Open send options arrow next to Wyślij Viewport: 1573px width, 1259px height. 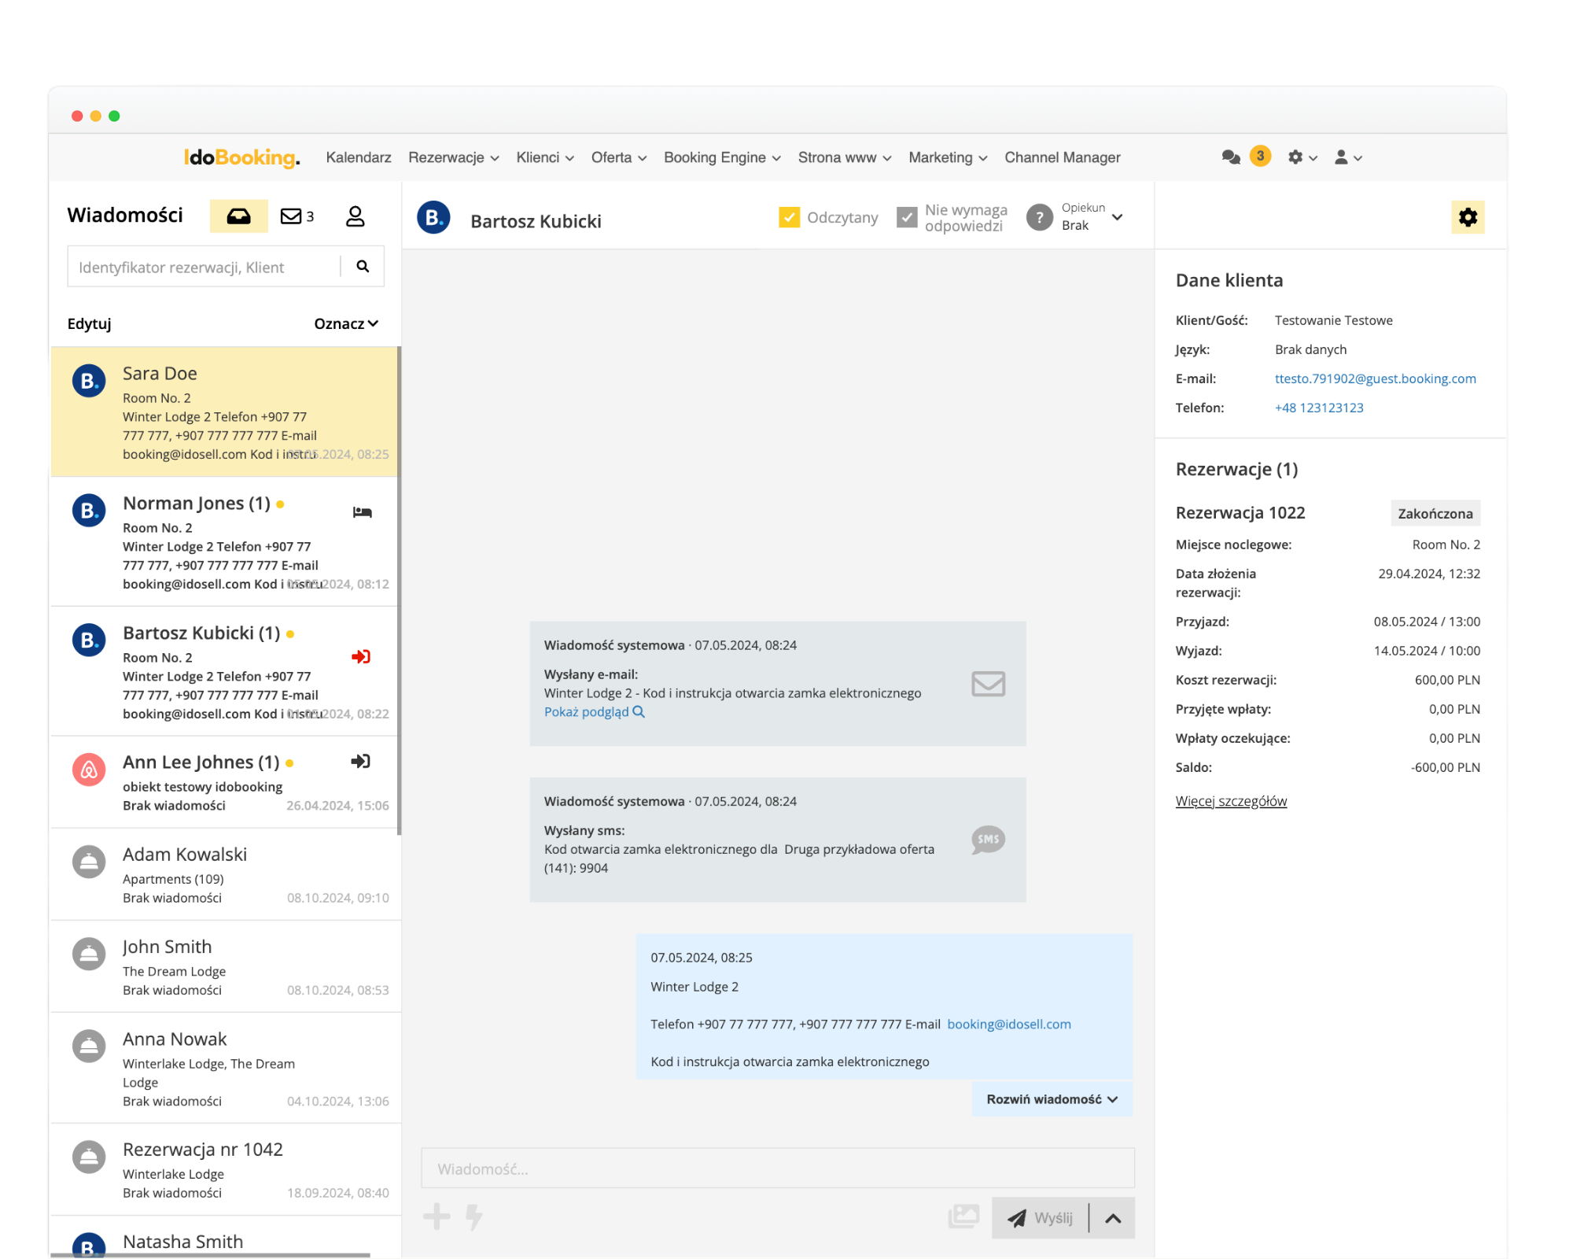click(1113, 1218)
